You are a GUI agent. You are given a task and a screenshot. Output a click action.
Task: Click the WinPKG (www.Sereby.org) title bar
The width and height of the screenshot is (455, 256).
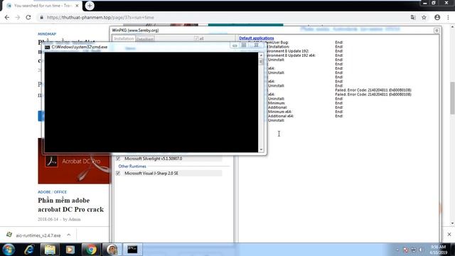click(272, 30)
